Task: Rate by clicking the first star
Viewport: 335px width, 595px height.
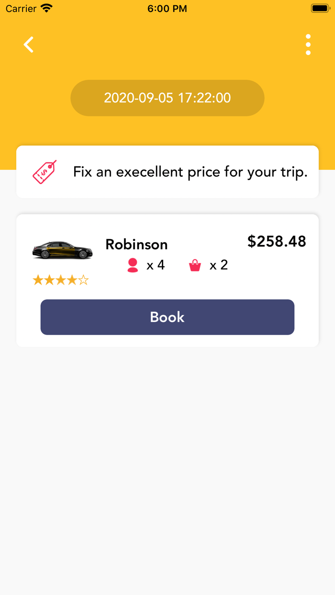Action: click(x=39, y=279)
